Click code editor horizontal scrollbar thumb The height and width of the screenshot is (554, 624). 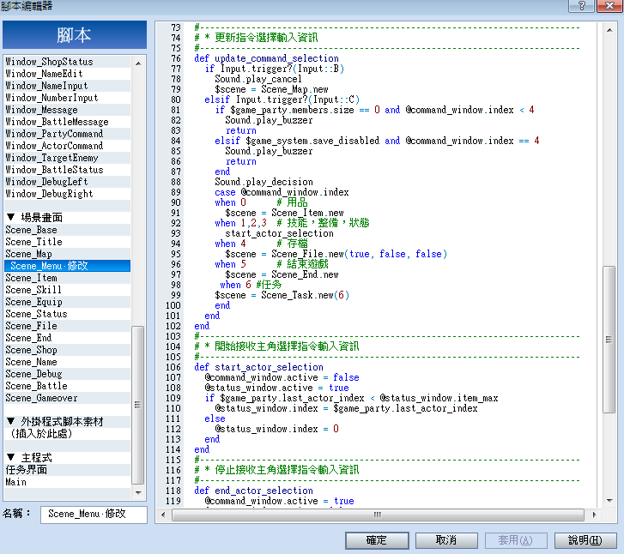(x=378, y=515)
